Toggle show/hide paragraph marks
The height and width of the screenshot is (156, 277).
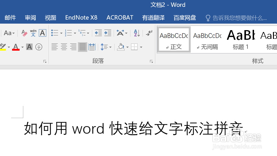point(149,33)
